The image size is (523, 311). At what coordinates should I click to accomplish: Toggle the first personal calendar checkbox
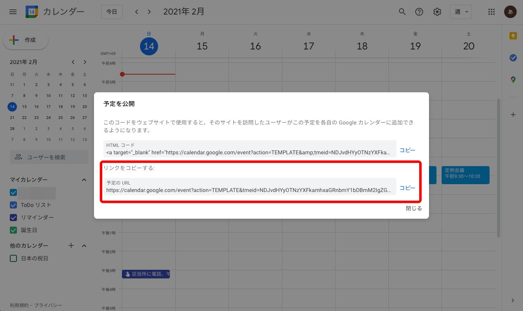(13, 192)
